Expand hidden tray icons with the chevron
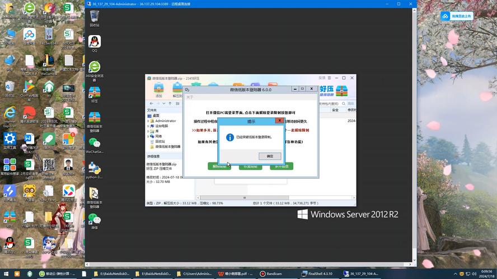Screen dimensions: 497x279 pos(456,273)
